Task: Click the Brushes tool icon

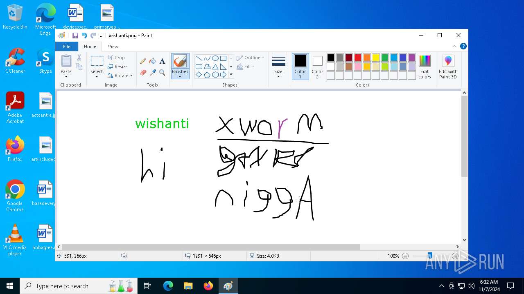Action: 180,62
